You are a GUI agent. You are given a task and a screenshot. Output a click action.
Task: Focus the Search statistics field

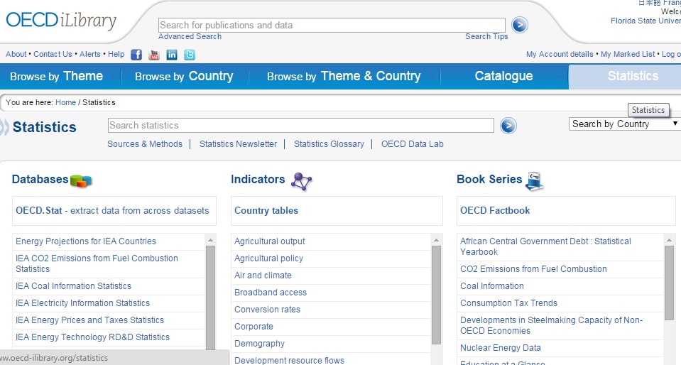point(300,126)
